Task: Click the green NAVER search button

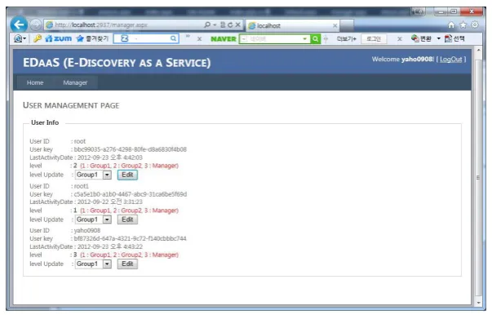Action: click(x=315, y=39)
